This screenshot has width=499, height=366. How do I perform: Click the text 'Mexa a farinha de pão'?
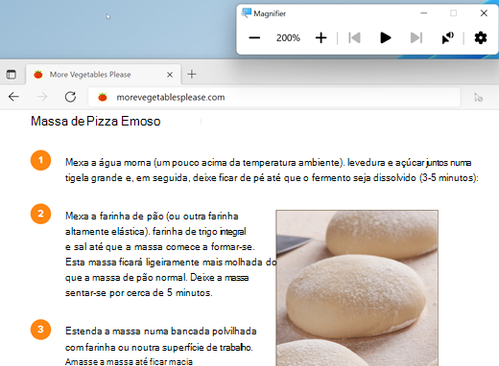(x=114, y=217)
